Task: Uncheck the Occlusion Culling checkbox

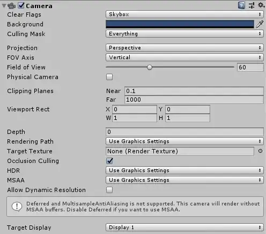Action: (x=109, y=161)
